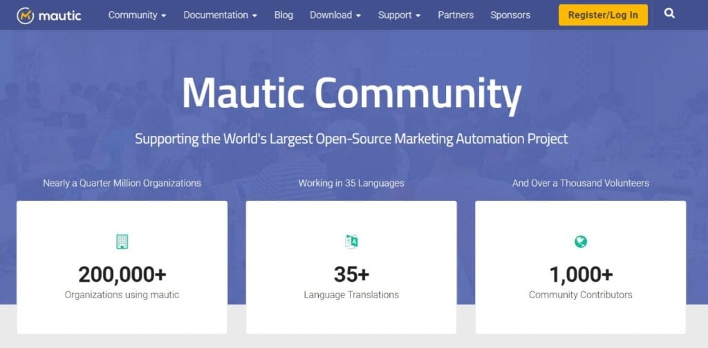Click the 1,000+ figure
708x348 pixels.
coord(581,274)
